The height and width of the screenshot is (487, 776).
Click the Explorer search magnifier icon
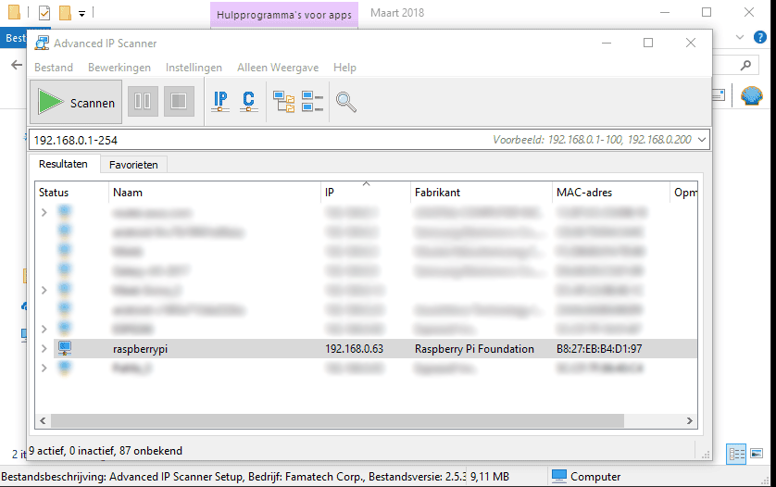pyautogui.click(x=745, y=65)
